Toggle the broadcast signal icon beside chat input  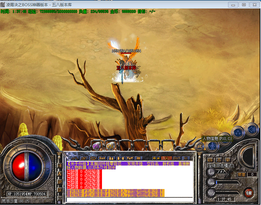point(60,198)
